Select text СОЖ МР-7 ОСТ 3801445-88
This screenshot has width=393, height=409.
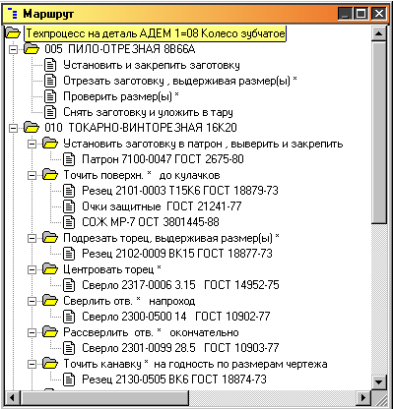click(x=151, y=222)
